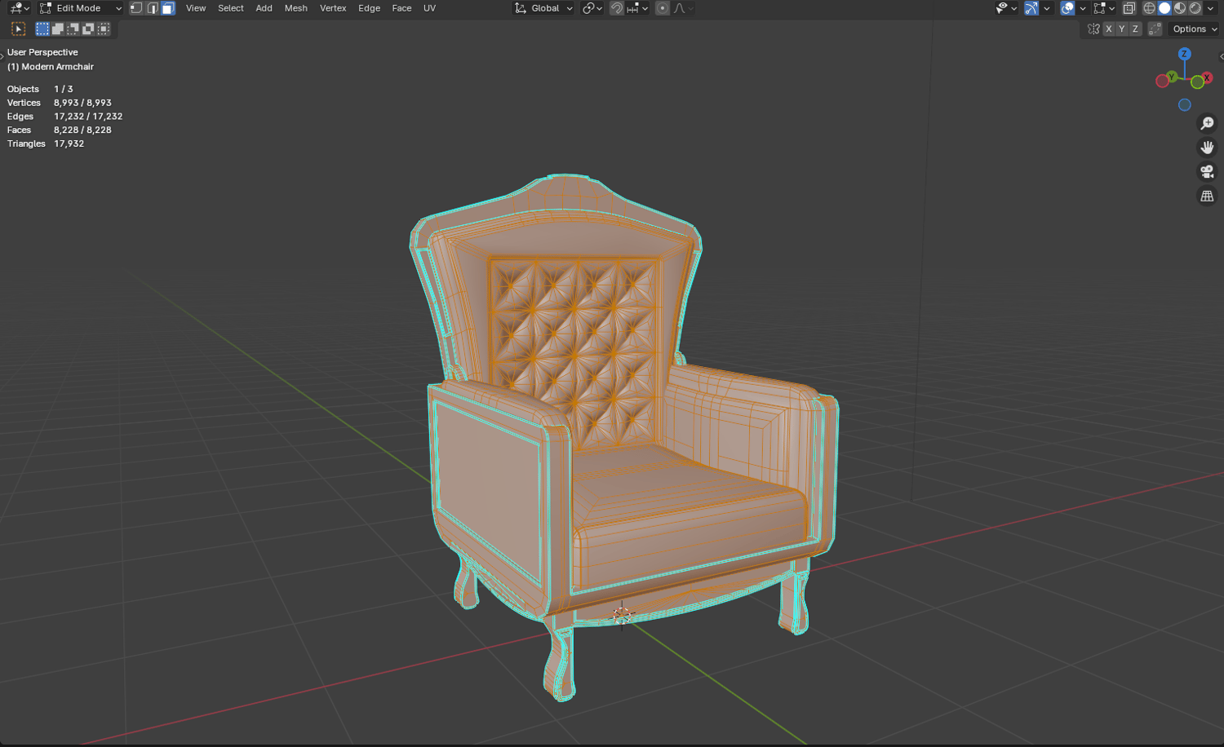Open the editor type menu
The width and height of the screenshot is (1224, 747).
pos(20,8)
